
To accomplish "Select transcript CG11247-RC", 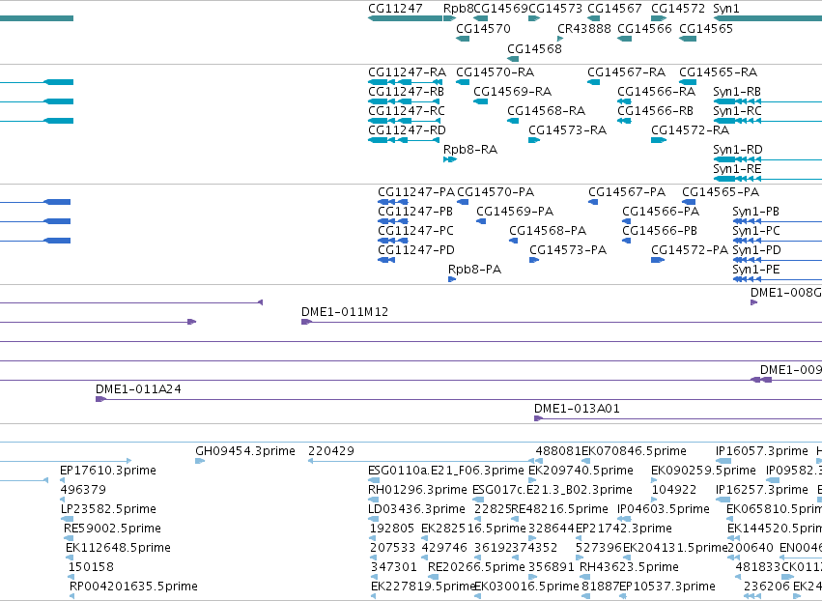I will [407, 111].
